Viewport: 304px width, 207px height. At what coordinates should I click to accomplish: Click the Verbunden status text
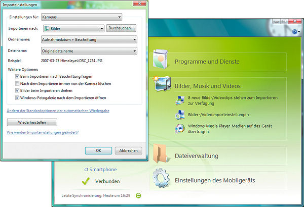107,181
